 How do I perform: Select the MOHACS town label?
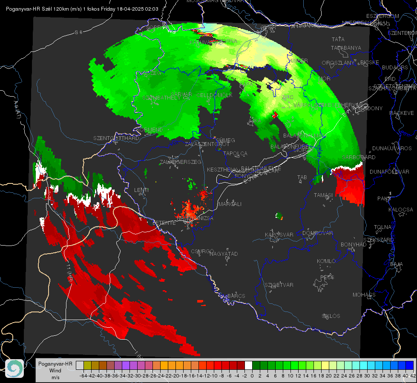364,295
